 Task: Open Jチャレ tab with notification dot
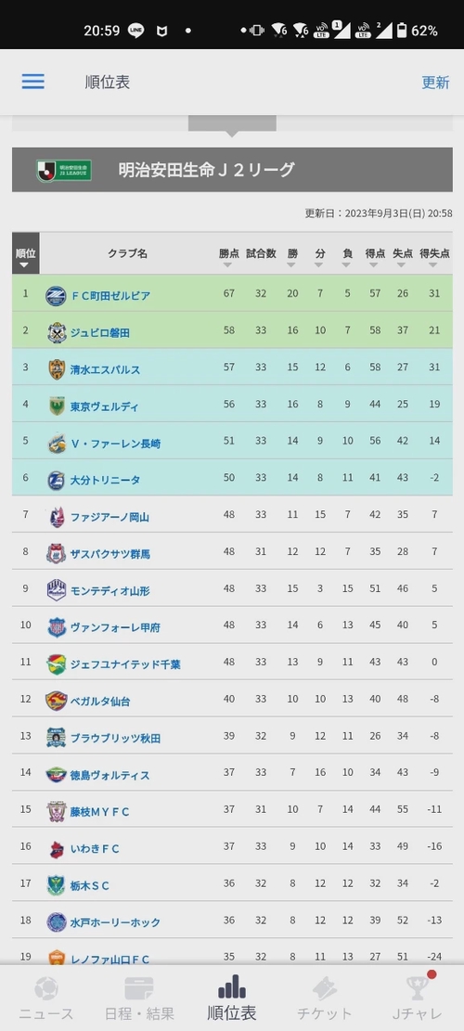pyautogui.click(x=417, y=999)
